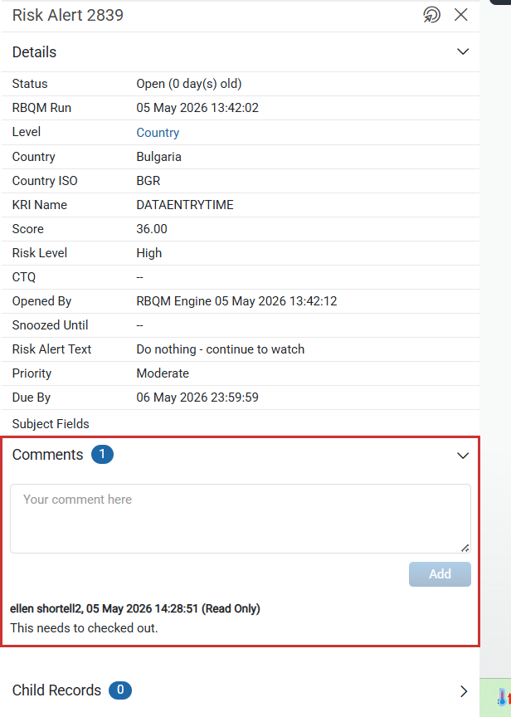Viewport: 511px width, 717px height.
Task: Click the Child Records section heading
Action: pos(56,690)
